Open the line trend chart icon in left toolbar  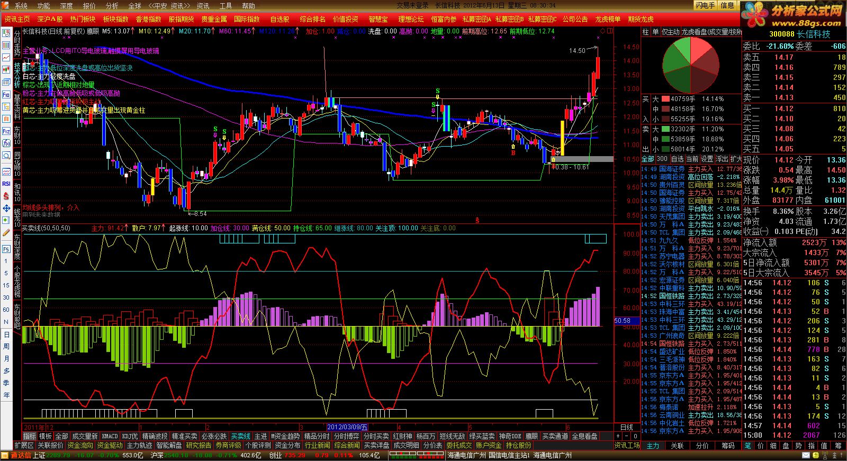(x=6, y=57)
